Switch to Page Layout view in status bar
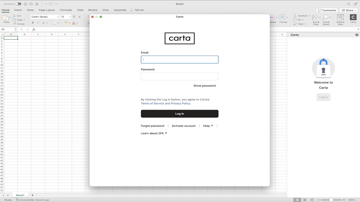This screenshot has height=202, width=360. click(x=305, y=200)
